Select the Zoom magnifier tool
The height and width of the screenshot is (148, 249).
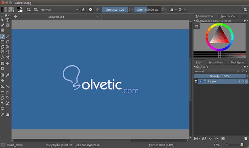point(2,115)
